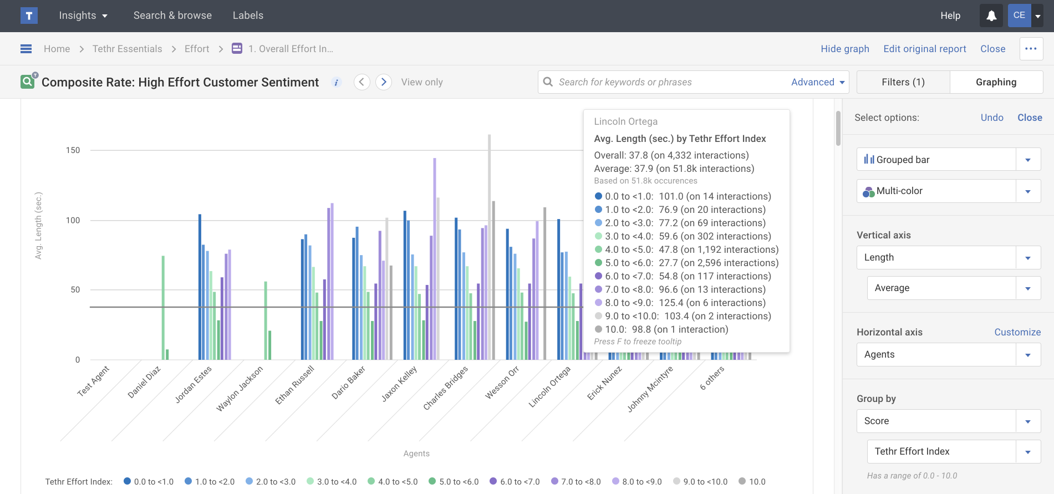The image size is (1054, 494).
Task: Expand the Grouped bar chart type dropdown
Action: 1027,160
